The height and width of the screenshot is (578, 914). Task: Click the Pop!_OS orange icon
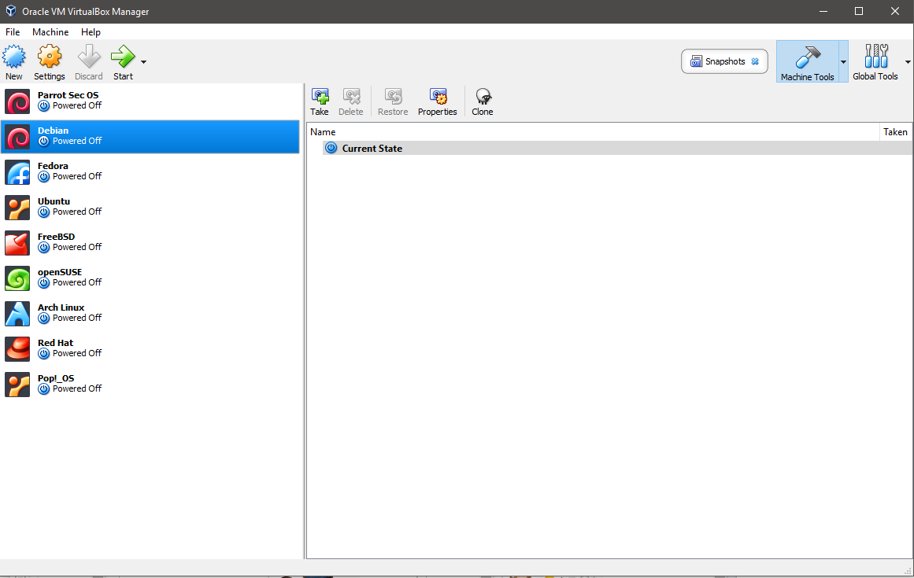[17, 385]
